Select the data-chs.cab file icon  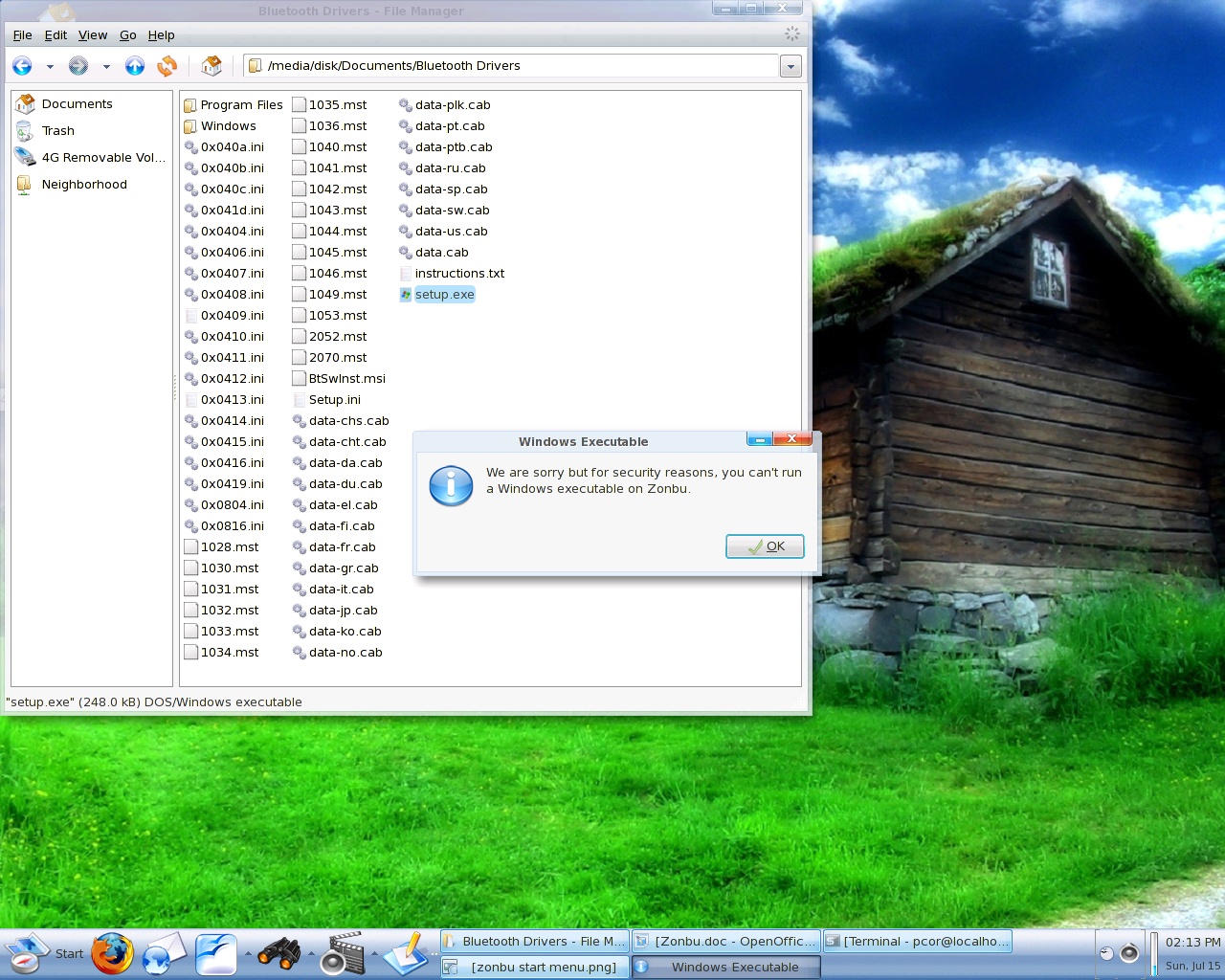[x=299, y=421]
